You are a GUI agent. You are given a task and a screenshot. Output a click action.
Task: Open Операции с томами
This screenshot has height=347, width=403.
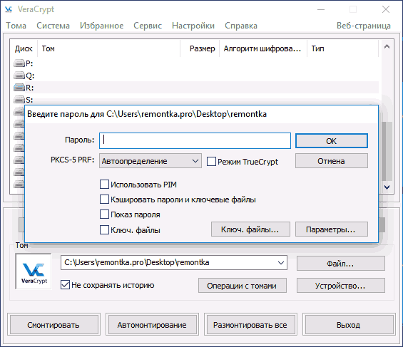tap(242, 286)
